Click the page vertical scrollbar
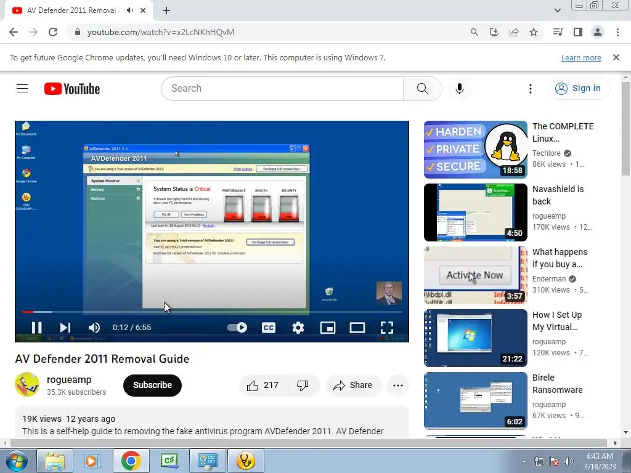The height and width of the screenshot is (473, 631). 625,129
